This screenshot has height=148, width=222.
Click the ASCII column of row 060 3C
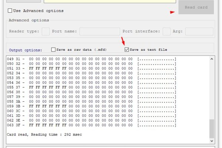click(x=157, y=111)
